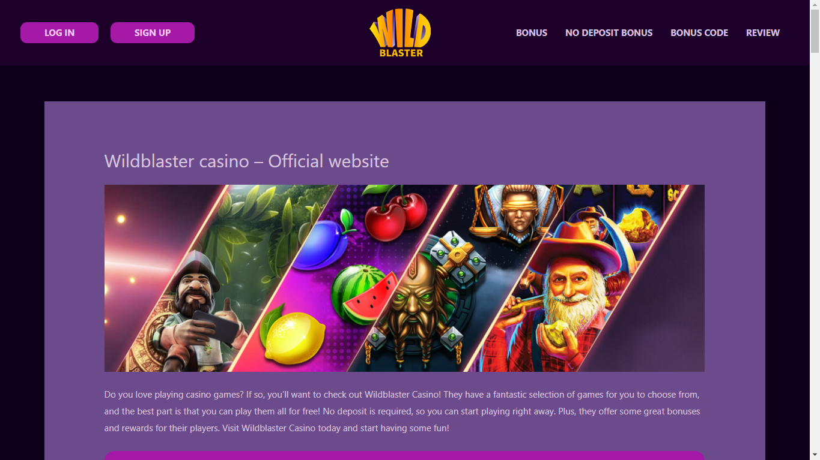Open NO DEPOSIT BONUS page
This screenshot has height=460, width=820.
(609, 33)
